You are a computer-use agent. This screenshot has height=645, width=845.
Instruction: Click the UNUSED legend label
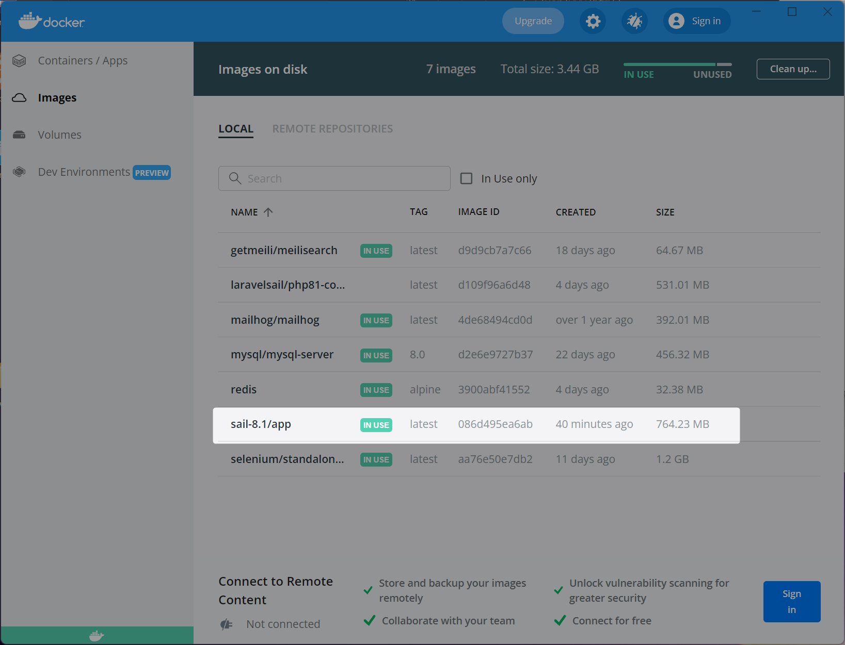coord(712,75)
